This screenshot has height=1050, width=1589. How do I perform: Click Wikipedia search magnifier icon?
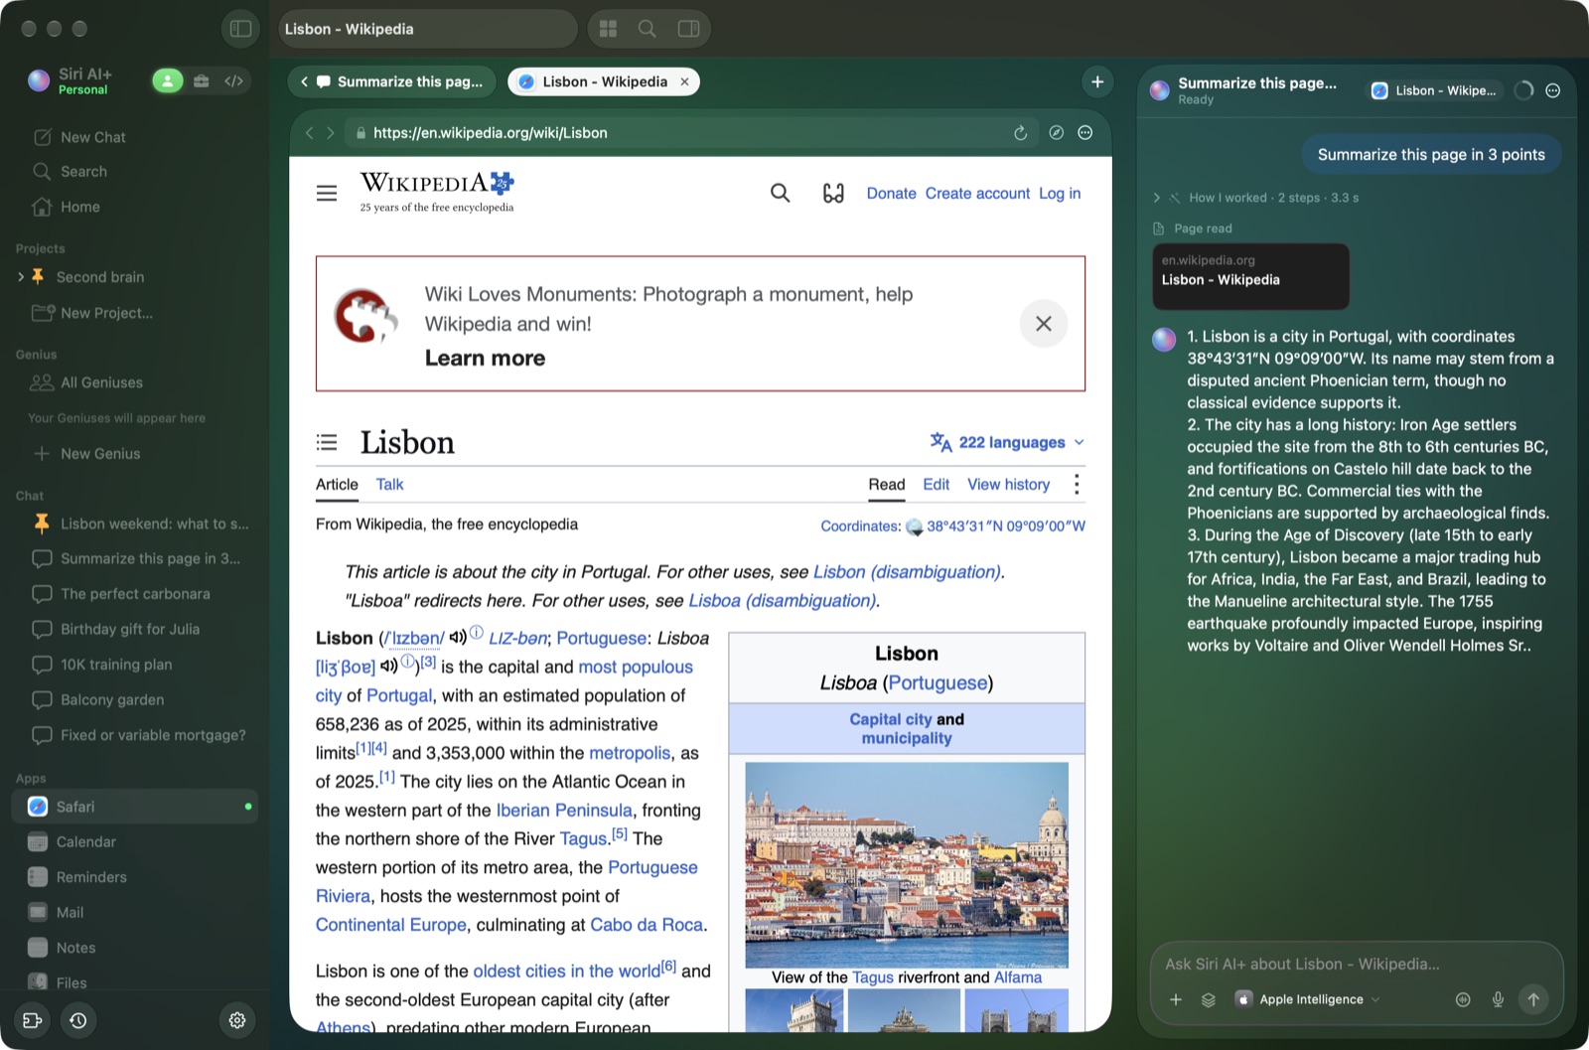point(781,194)
